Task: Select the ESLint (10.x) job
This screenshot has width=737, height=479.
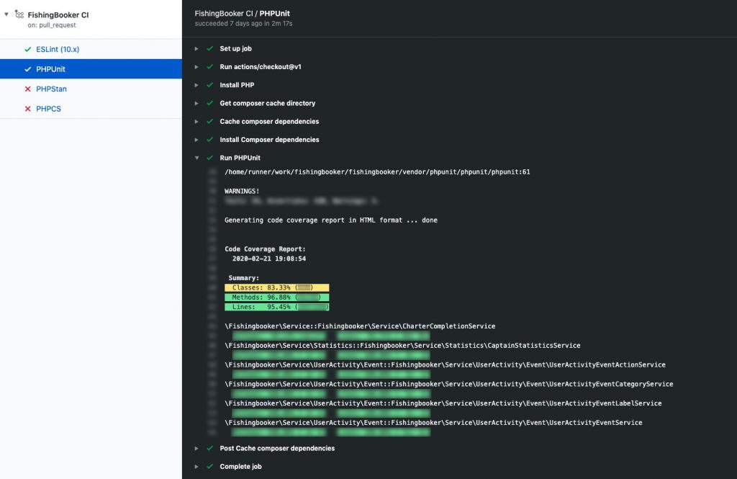Action: (56, 49)
